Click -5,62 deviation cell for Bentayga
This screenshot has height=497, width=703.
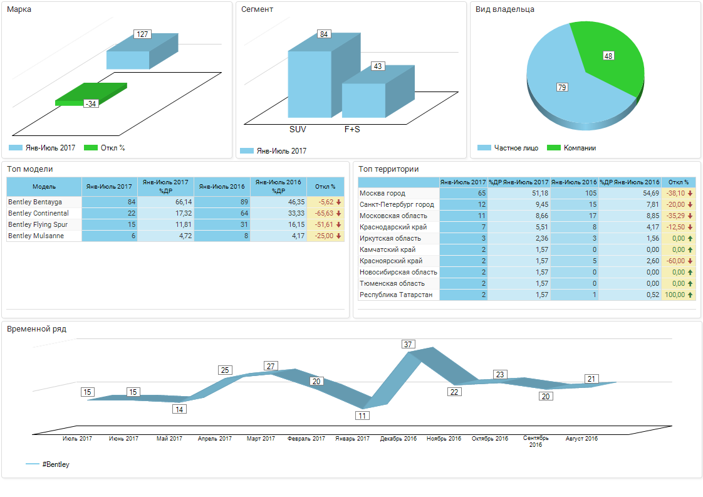pyautogui.click(x=325, y=202)
